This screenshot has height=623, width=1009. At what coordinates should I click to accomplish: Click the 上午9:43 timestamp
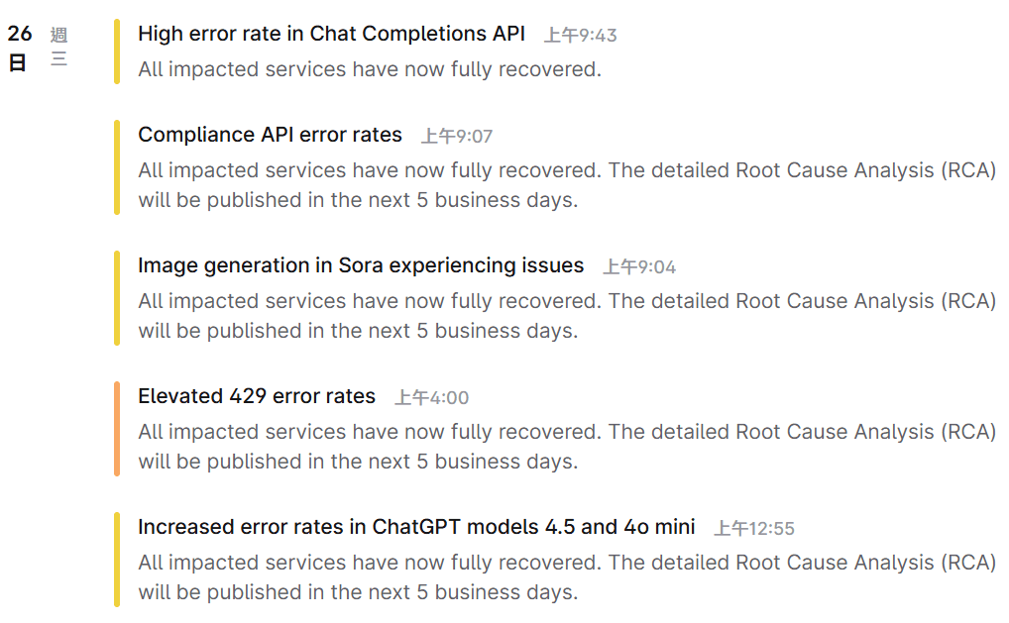(x=581, y=36)
